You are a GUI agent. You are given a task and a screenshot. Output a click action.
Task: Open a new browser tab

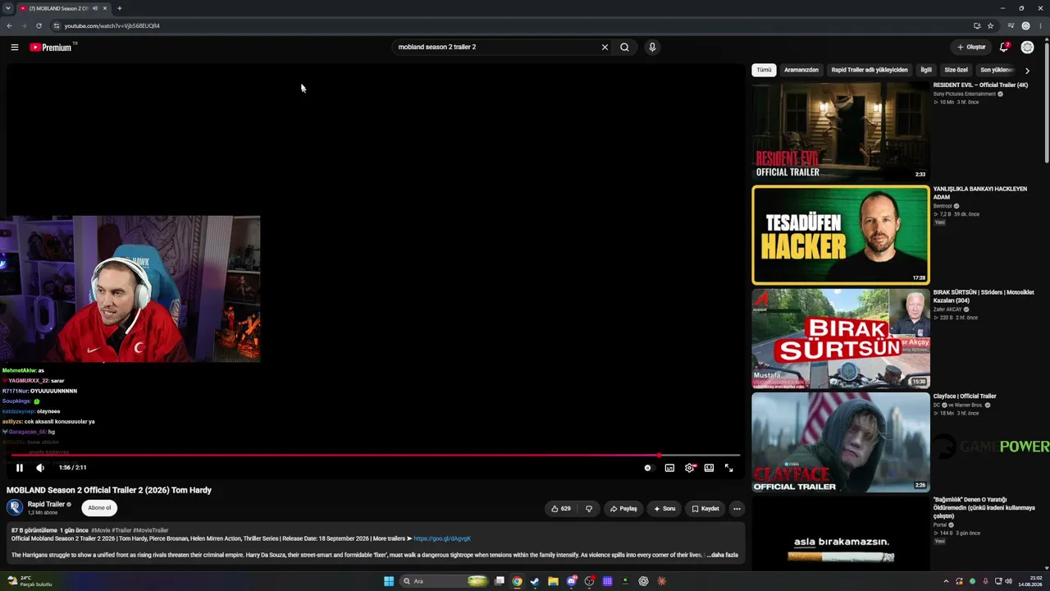[120, 8]
